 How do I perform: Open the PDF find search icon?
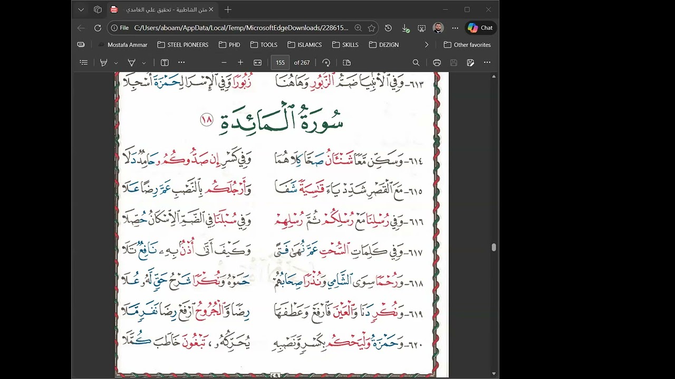click(x=416, y=63)
